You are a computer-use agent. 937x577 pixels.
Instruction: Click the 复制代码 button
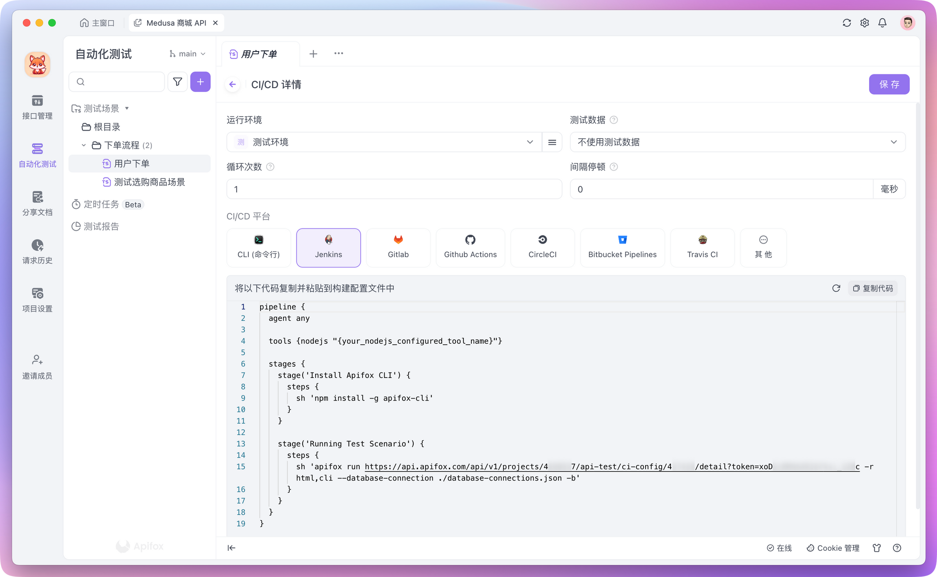point(873,288)
